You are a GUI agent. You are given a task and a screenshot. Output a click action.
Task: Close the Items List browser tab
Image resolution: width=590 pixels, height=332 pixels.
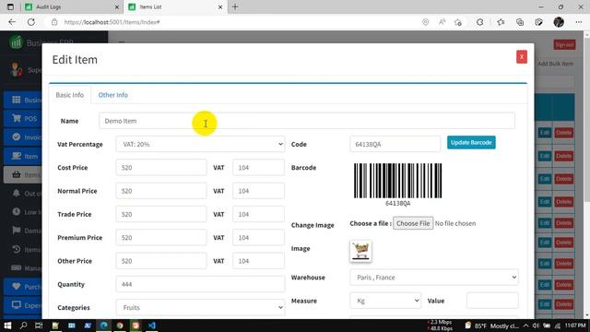[220, 6]
